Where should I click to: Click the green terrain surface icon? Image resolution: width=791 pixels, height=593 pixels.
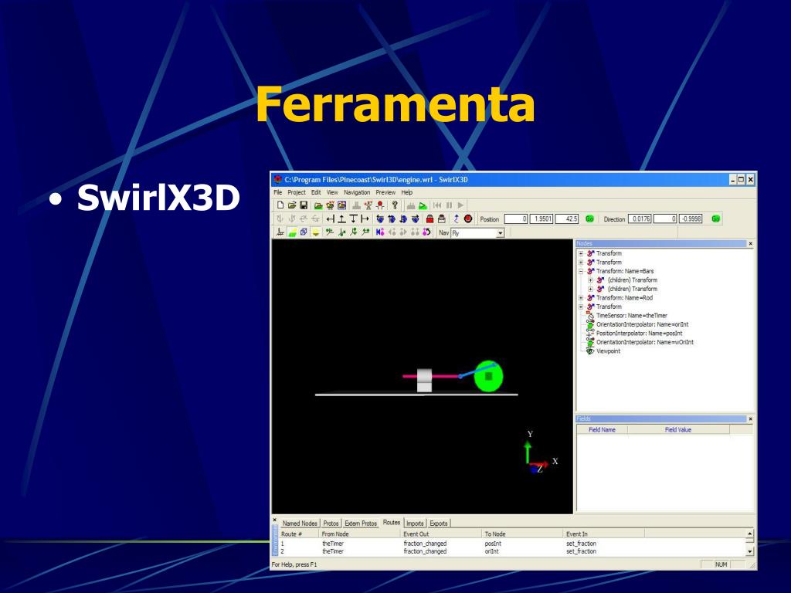click(x=292, y=232)
